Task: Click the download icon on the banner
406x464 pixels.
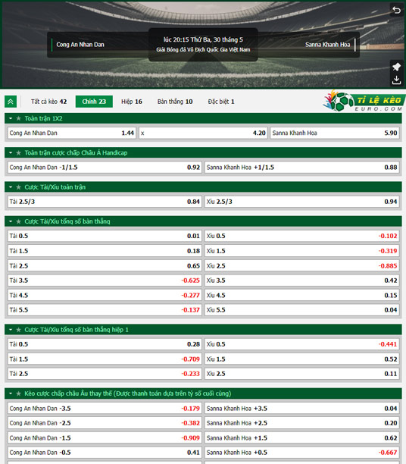Action: point(396,80)
